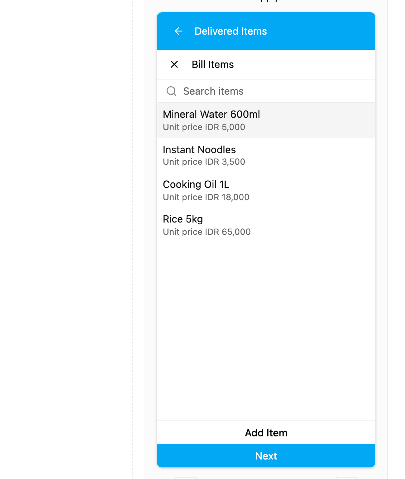Tap the Add Item button

266,433
